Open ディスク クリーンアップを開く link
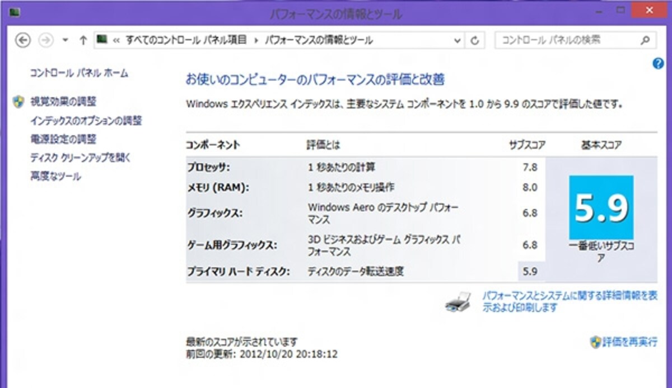The image size is (672, 388). pos(81,158)
